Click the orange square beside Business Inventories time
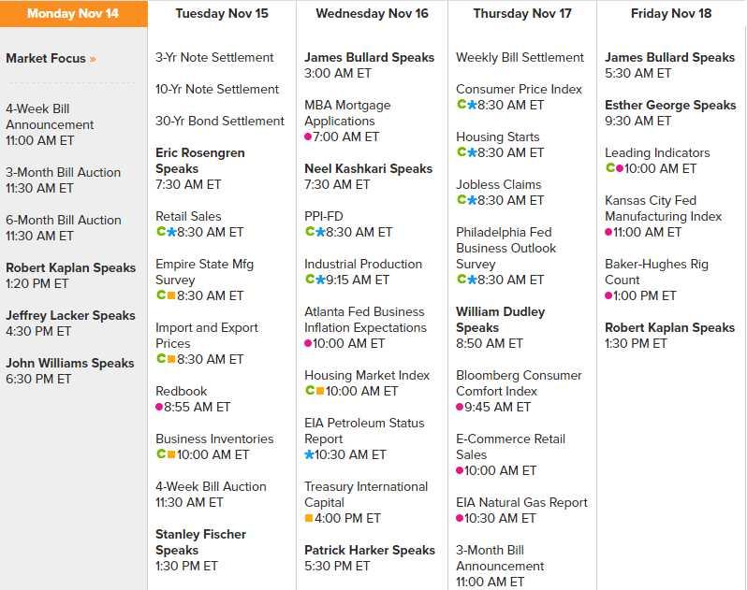Image resolution: width=747 pixels, height=590 pixels. point(171,454)
